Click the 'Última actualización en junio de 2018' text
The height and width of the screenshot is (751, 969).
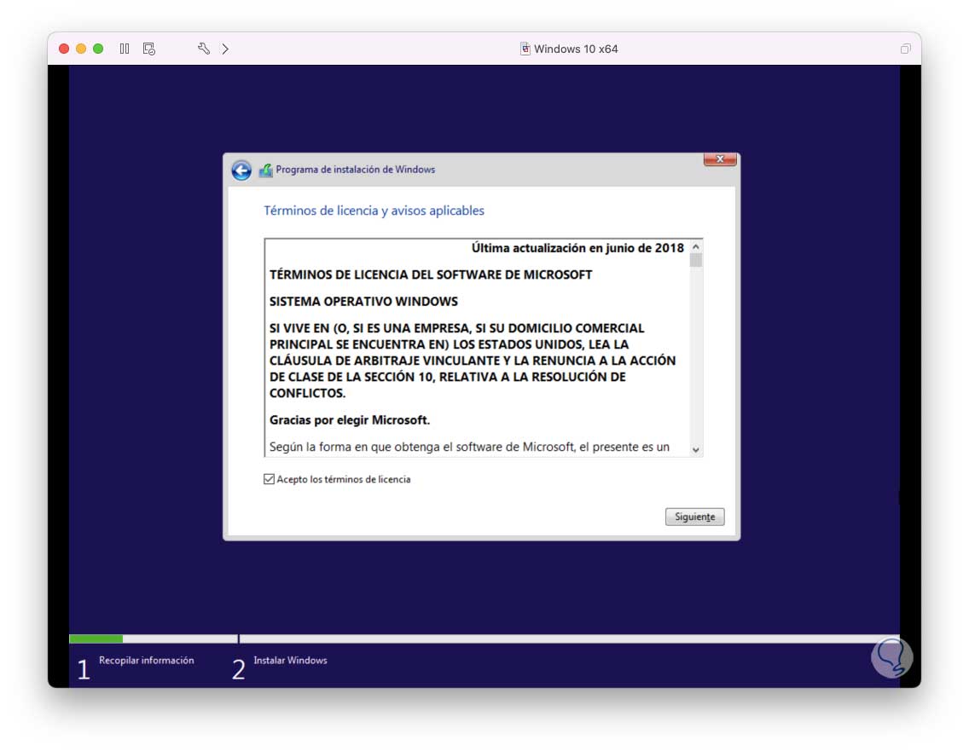577,248
